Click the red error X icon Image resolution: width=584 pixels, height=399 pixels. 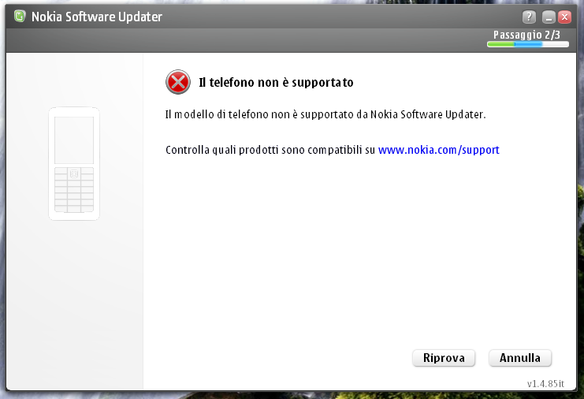point(178,81)
